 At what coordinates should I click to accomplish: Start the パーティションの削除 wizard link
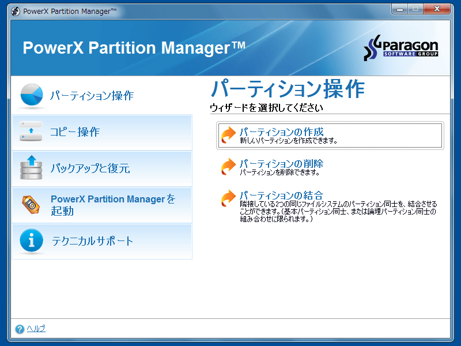(281, 163)
